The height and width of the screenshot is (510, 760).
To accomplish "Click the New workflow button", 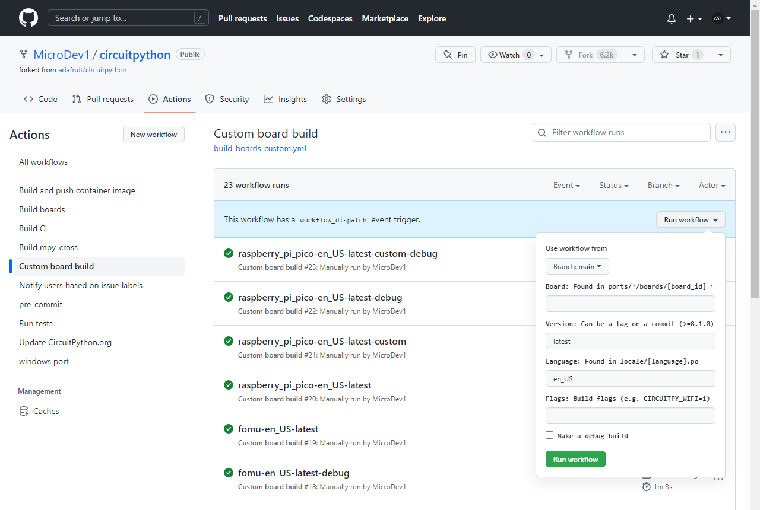I will (x=154, y=135).
